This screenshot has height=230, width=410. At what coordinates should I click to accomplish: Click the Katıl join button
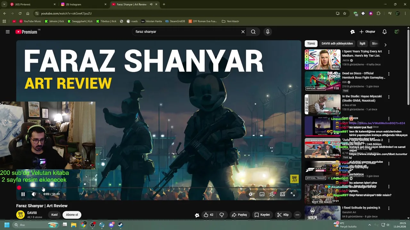[x=54, y=215]
